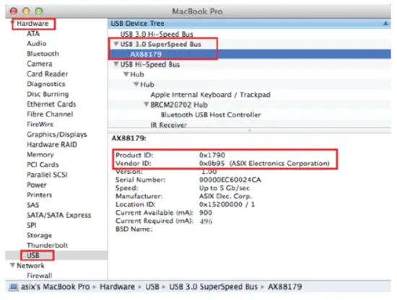Screen dimensions: 397x300
Task: Open the Graphics/Displays category
Action: [57, 134]
